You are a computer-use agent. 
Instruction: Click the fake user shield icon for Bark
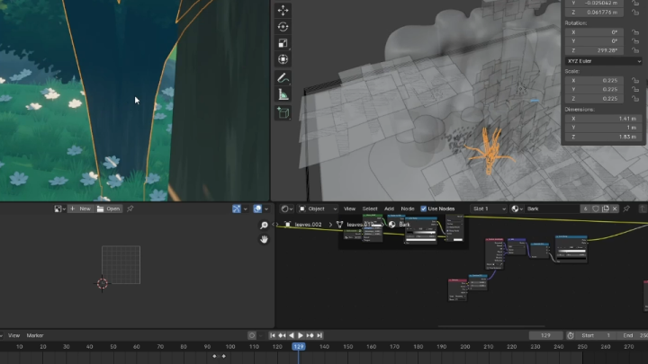[x=596, y=209]
